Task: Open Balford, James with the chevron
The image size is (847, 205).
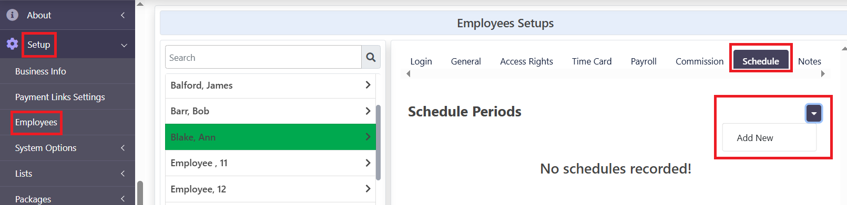Action: point(368,85)
